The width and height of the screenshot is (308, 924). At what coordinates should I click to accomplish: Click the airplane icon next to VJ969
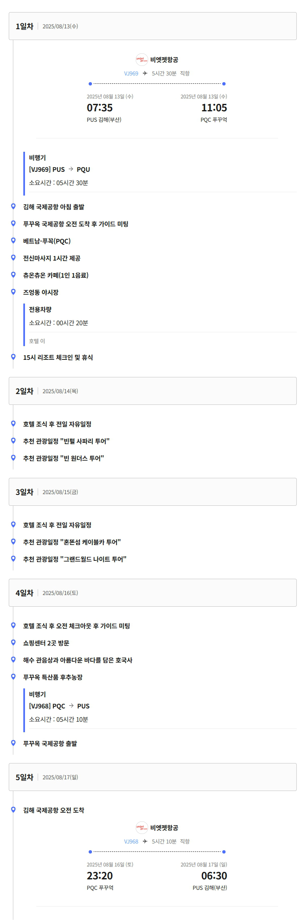coord(145,73)
